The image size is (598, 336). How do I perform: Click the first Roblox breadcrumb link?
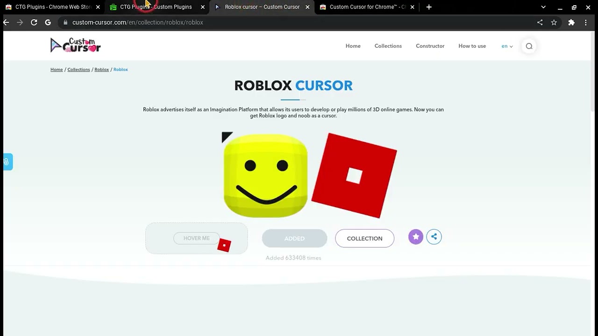tap(101, 70)
